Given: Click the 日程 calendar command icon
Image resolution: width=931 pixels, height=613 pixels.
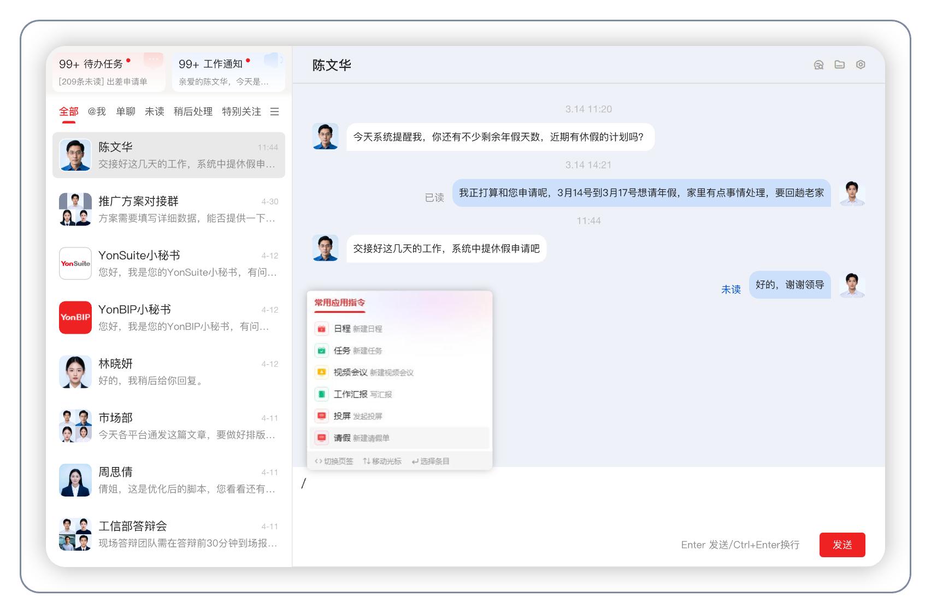Looking at the screenshot, I should pos(322,329).
